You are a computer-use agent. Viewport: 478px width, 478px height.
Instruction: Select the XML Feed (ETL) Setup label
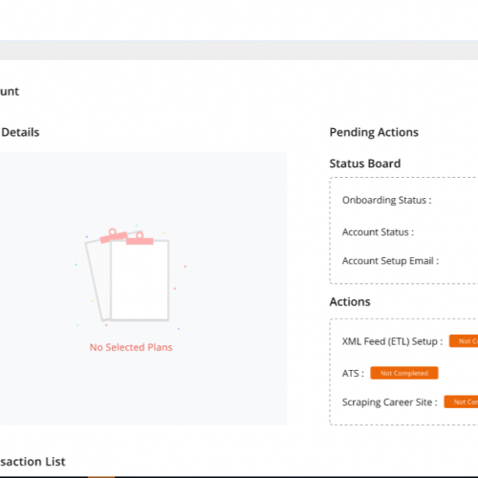392,341
